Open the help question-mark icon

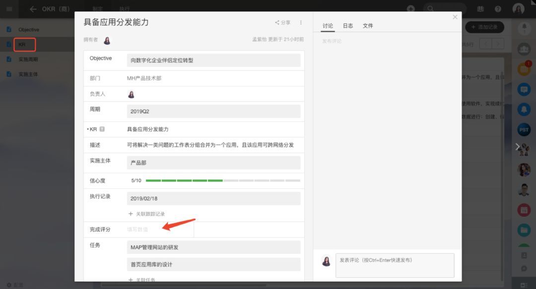pos(498,9)
